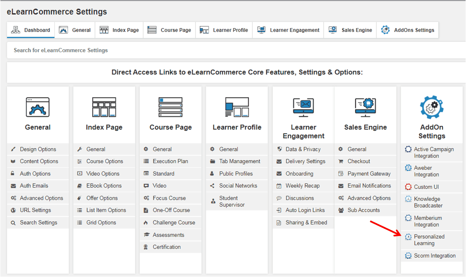Screen dimensions: 466x277
Task: Click the large Course Page stacked-rows icon
Action: [x=170, y=107]
